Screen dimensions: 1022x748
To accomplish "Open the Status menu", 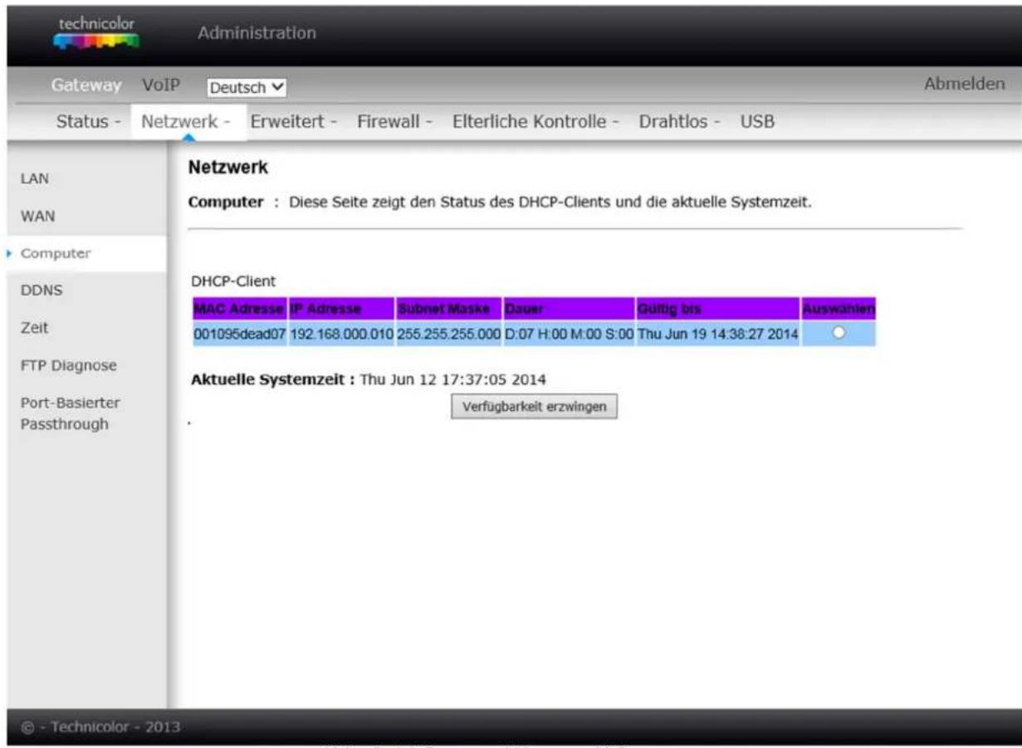I will pos(88,122).
